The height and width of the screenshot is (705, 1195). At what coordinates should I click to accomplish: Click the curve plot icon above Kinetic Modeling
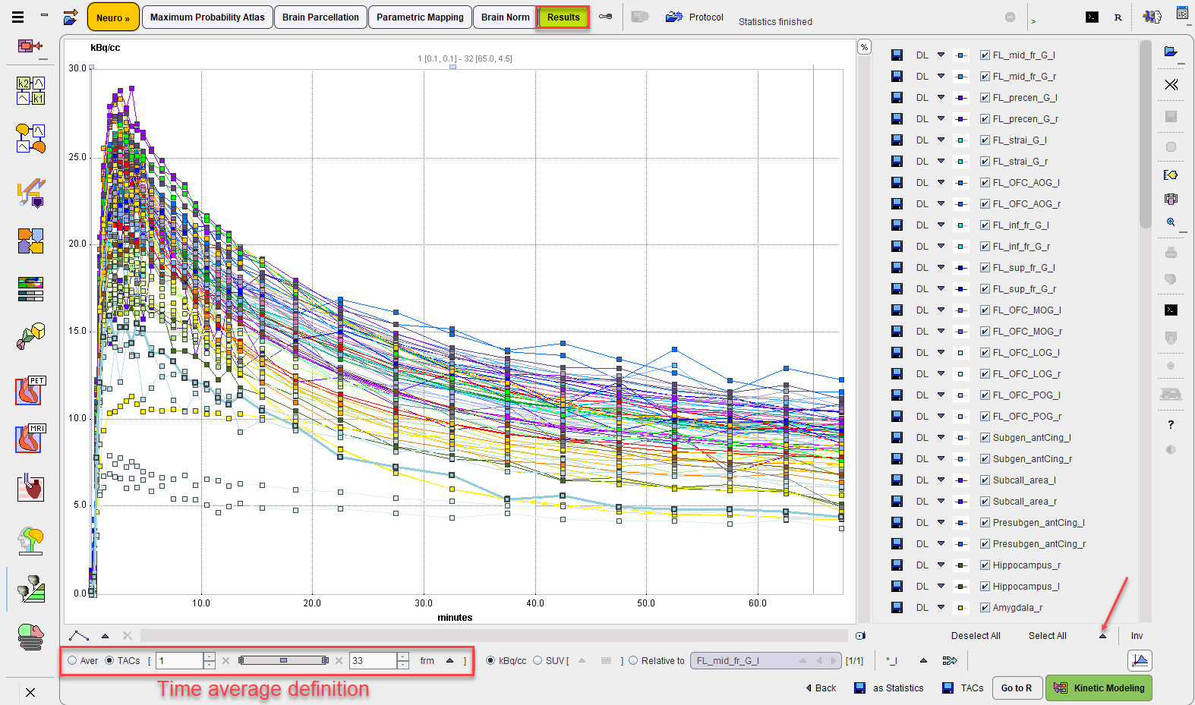pos(1140,660)
